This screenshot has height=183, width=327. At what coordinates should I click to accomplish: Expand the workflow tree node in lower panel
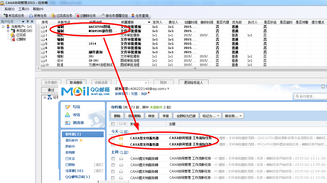point(45,98)
